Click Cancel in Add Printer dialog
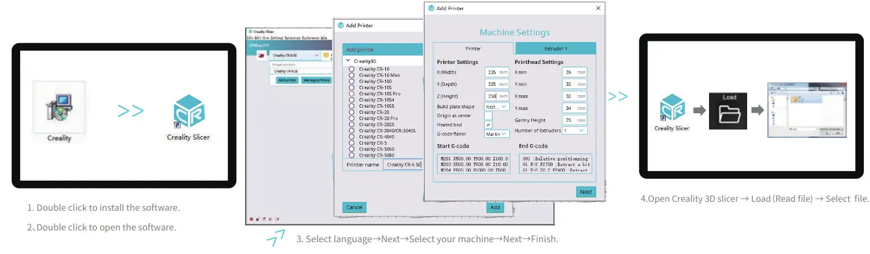870x254 pixels. 355,207
